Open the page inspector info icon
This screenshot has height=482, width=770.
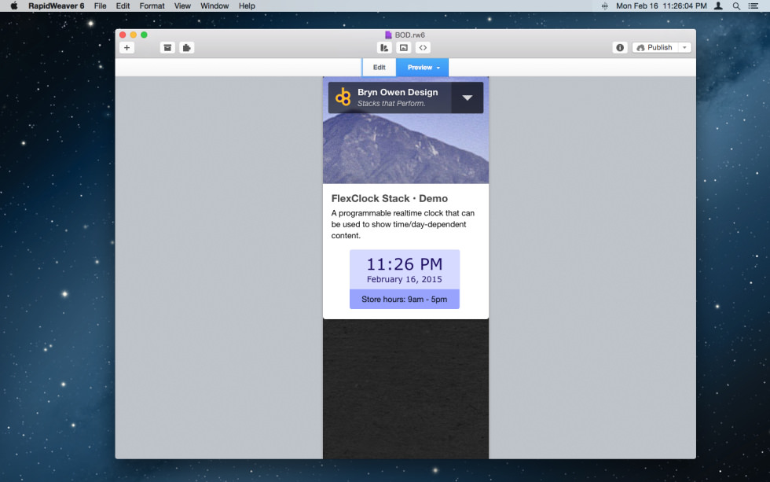tap(620, 48)
